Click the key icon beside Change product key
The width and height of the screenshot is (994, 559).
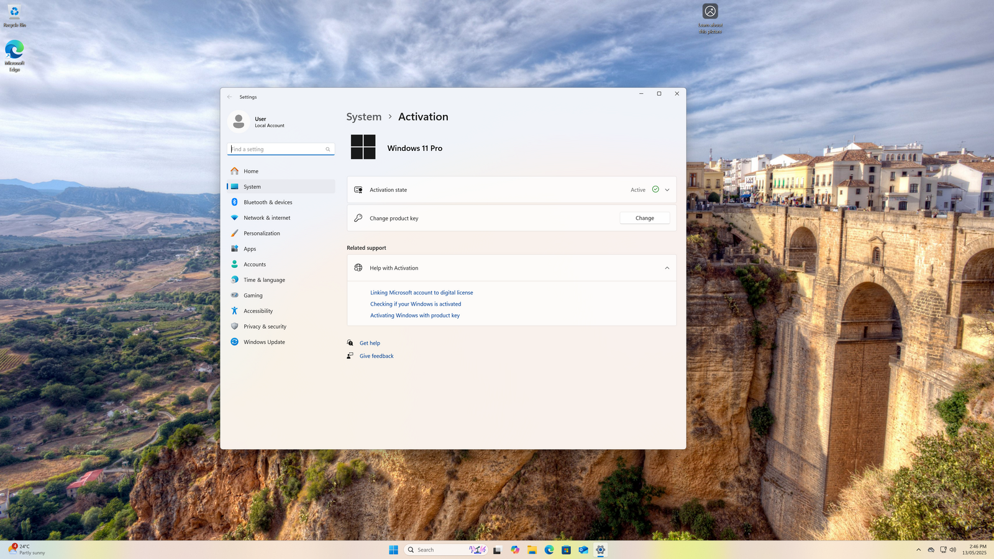pyautogui.click(x=358, y=218)
